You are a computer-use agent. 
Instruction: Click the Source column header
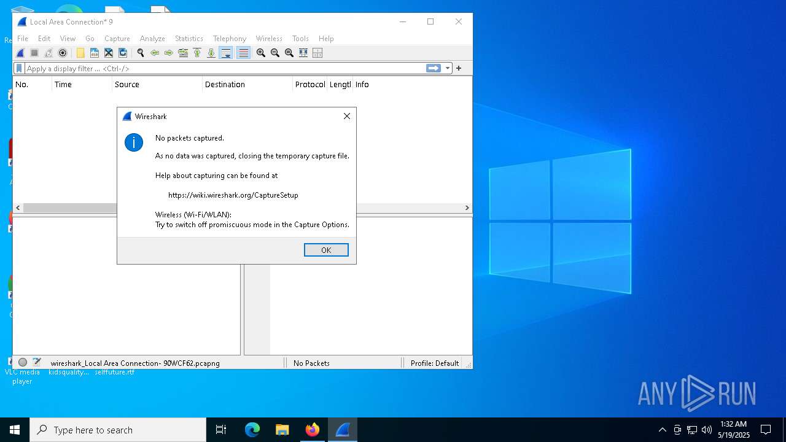[x=157, y=85]
